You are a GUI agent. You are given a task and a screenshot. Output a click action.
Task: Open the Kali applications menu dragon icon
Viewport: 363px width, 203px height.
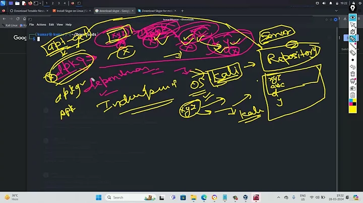pos(3,3)
